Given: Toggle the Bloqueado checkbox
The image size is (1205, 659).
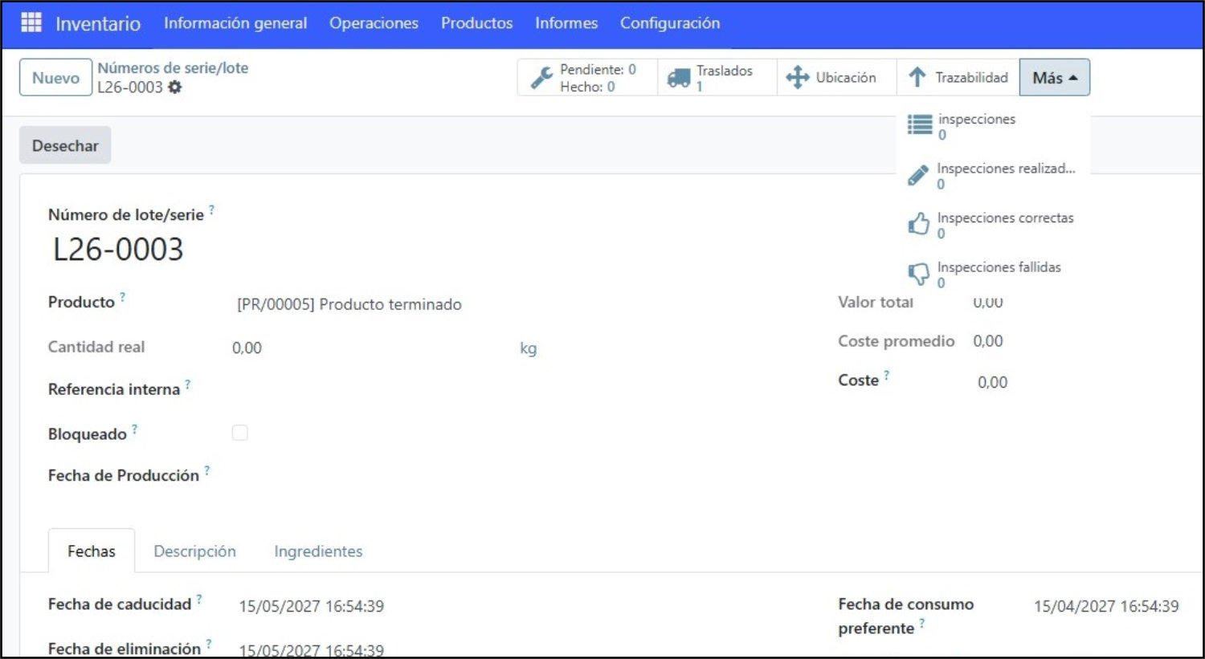Looking at the screenshot, I should click(x=239, y=433).
